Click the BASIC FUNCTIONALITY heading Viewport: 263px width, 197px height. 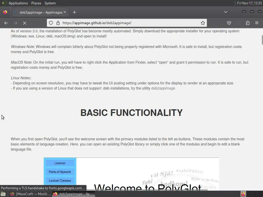(x=131, y=113)
